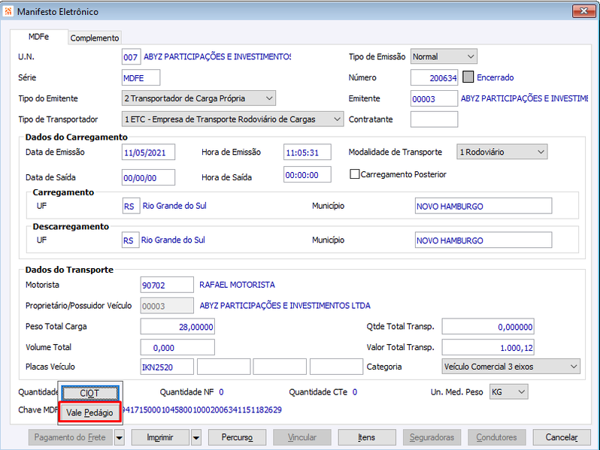This screenshot has width=600, height=450.
Task: Select the MDFe tab
Action: (38, 37)
